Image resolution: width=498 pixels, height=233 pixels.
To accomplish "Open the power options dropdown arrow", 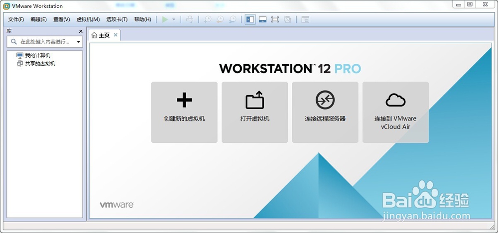I will [174, 20].
